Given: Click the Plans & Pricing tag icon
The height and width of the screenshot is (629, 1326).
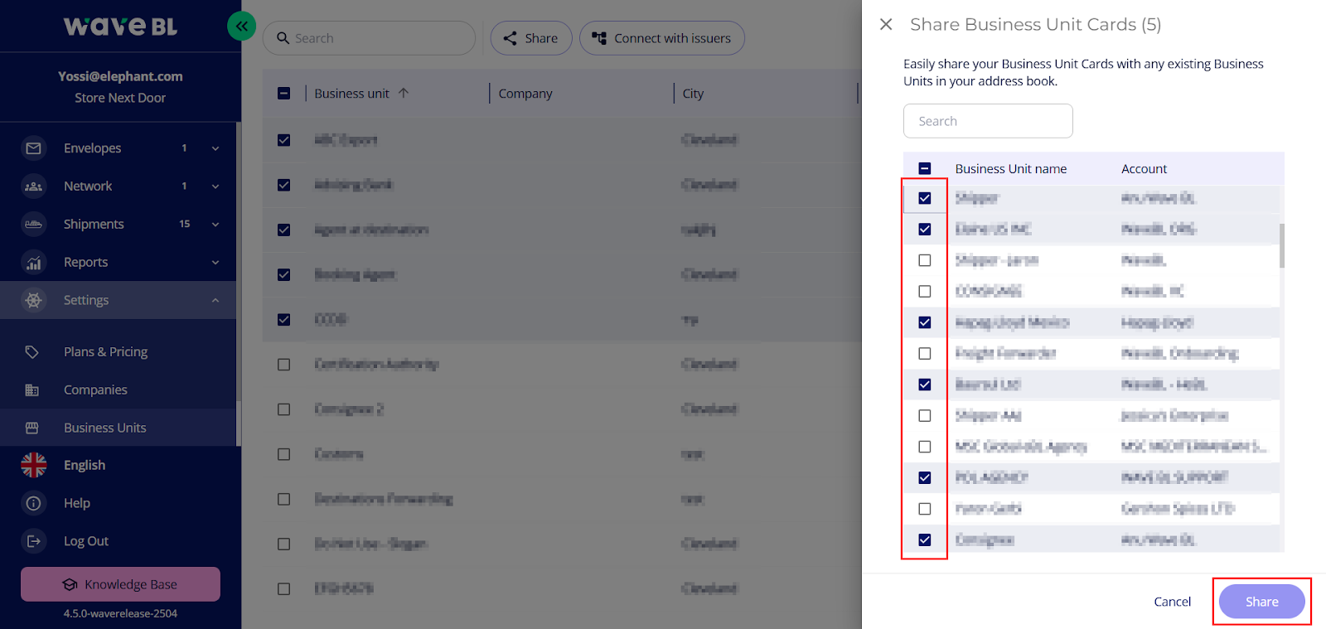Looking at the screenshot, I should 32,352.
